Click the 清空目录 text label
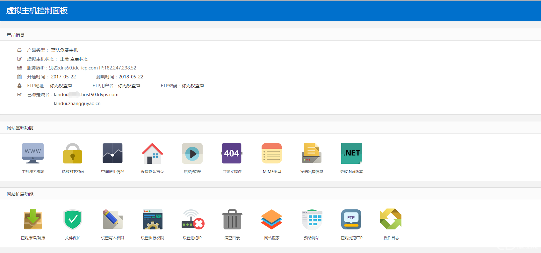The height and width of the screenshot is (253, 541). (x=232, y=238)
